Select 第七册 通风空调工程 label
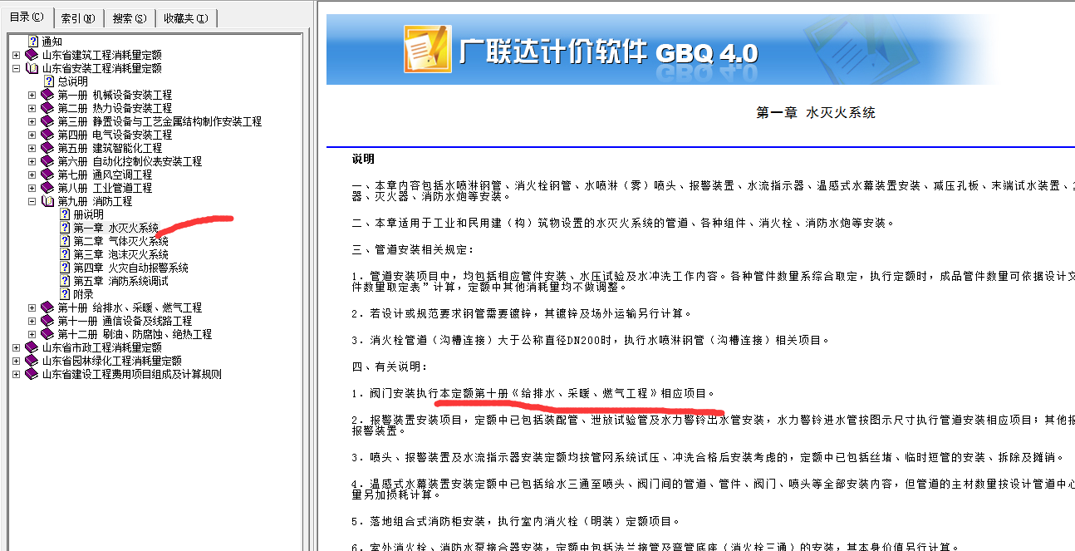1075x551 pixels. [105, 175]
